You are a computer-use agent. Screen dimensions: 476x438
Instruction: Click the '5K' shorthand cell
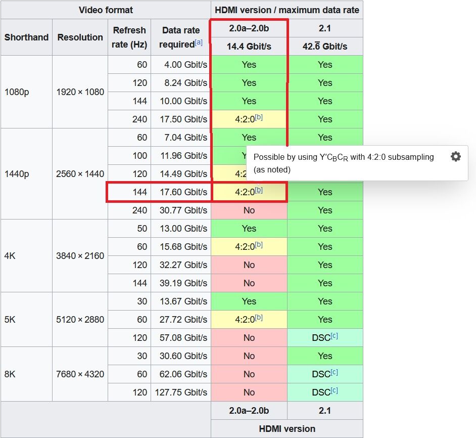pos(26,320)
